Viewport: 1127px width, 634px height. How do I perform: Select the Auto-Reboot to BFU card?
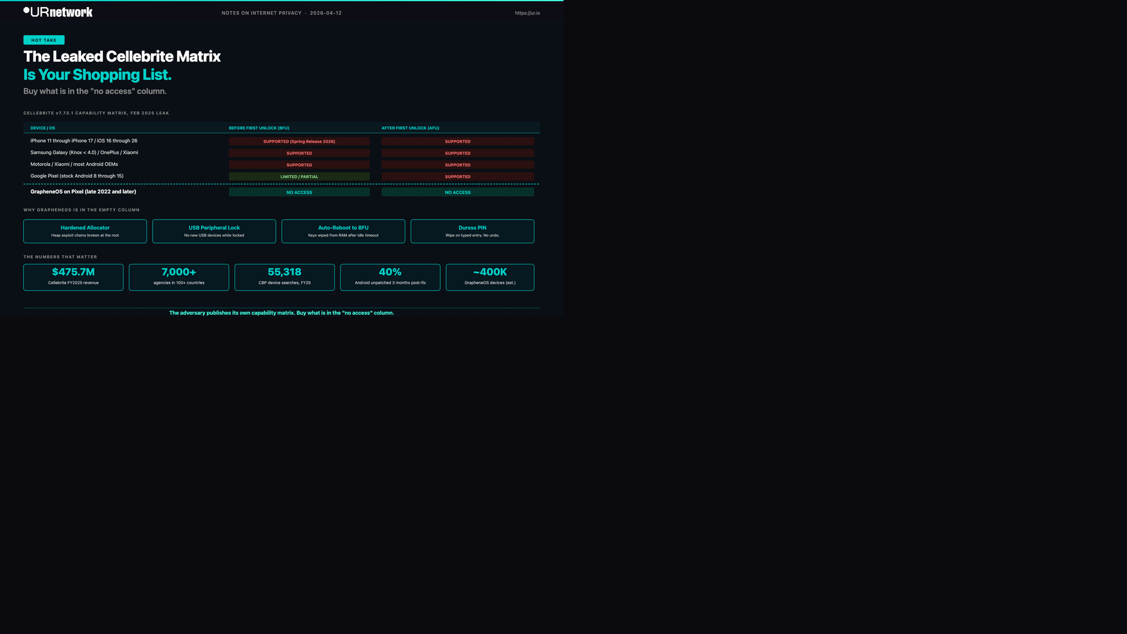(343, 231)
